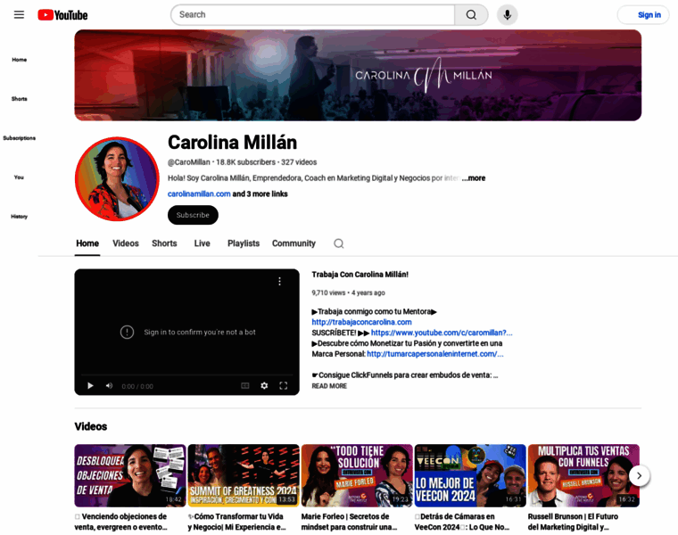Switch to the Shorts tab
The width and height of the screenshot is (678, 535).
click(164, 243)
